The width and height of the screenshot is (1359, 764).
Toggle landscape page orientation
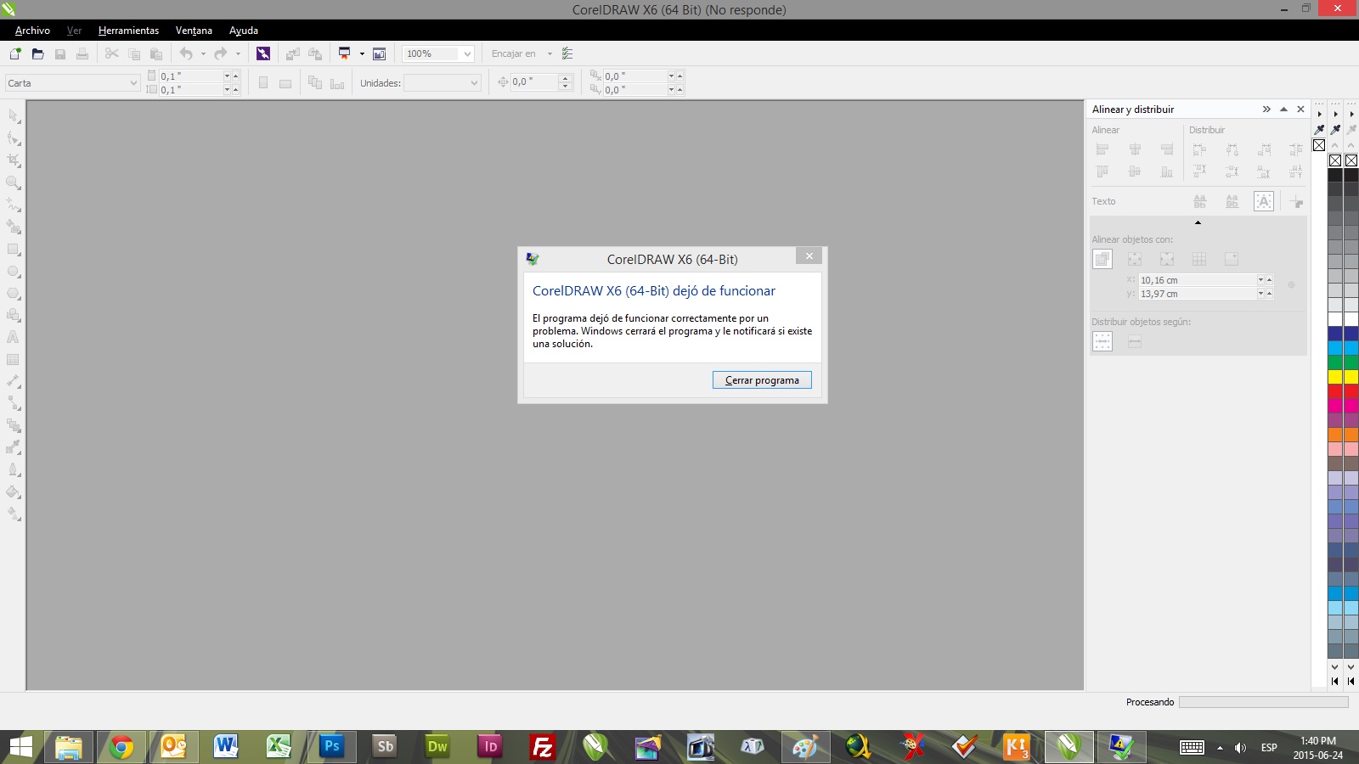point(285,83)
